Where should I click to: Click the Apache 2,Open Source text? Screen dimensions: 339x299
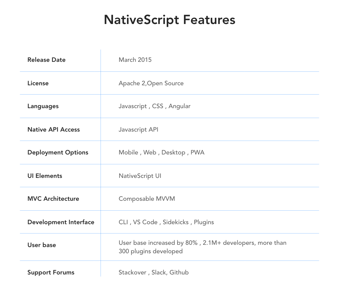[x=151, y=83]
